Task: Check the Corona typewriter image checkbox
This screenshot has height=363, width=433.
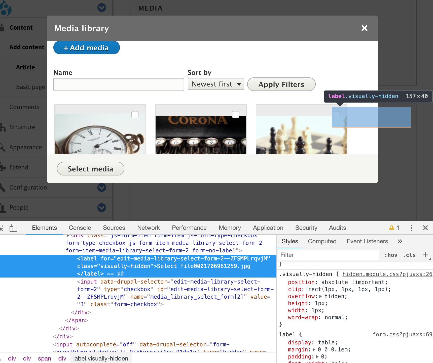Action: pyautogui.click(x=236, y=114)
